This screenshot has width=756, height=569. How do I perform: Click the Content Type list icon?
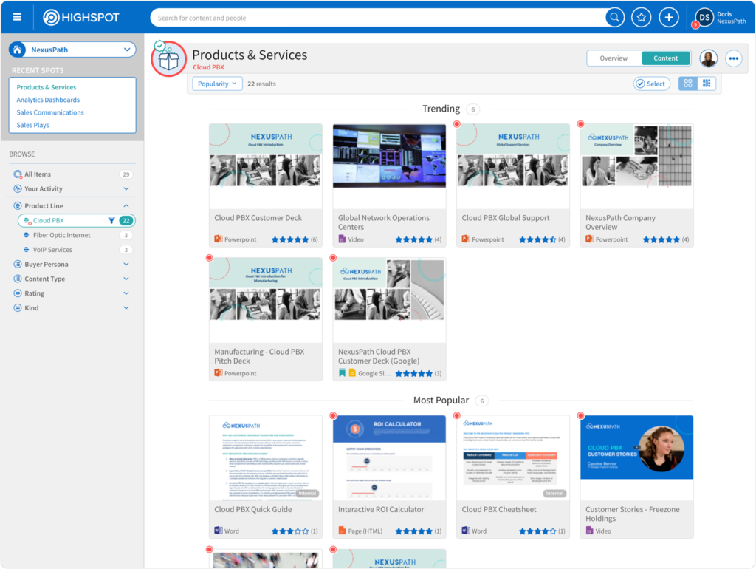18,279
